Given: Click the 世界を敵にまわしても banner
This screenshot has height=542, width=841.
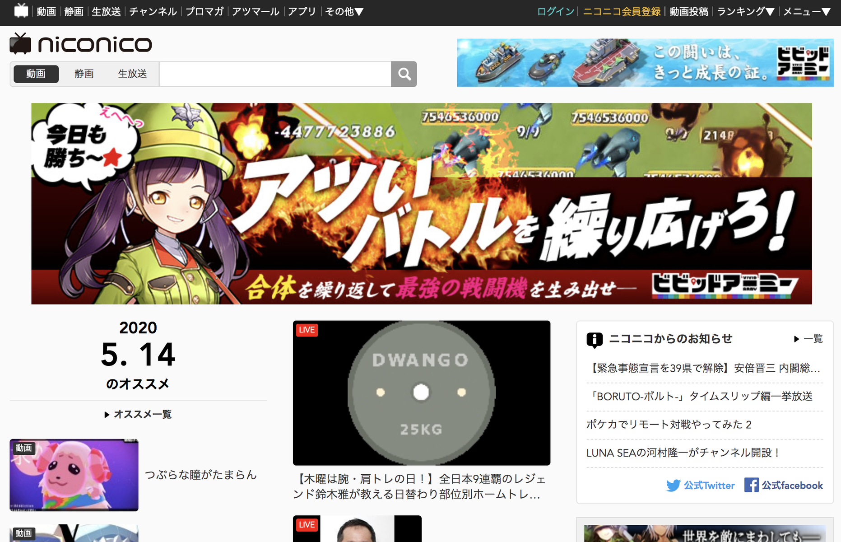Looking at the screenshot, I should coord(705,533).
